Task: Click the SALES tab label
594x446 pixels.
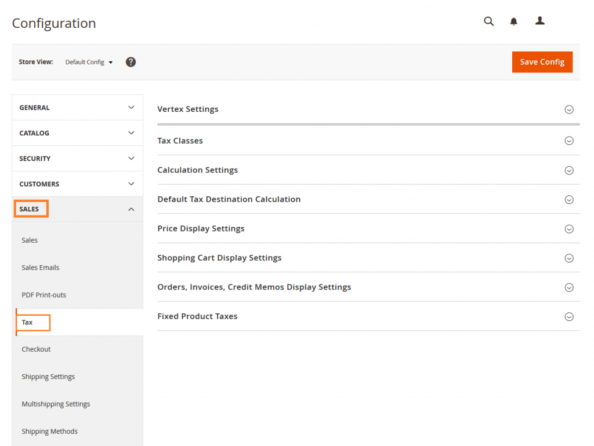Action: [x=29, y=209]
